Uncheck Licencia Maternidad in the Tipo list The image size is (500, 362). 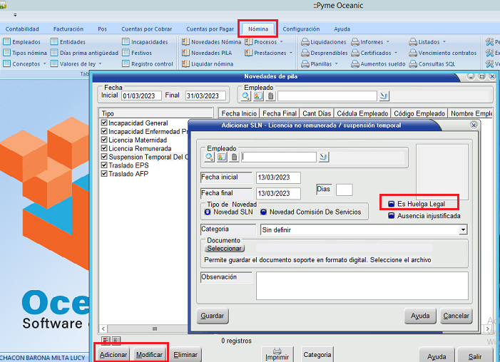(104, 140)
